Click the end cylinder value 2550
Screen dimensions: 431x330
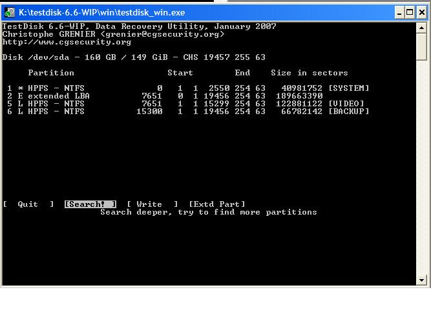click(x=219, y=88)
